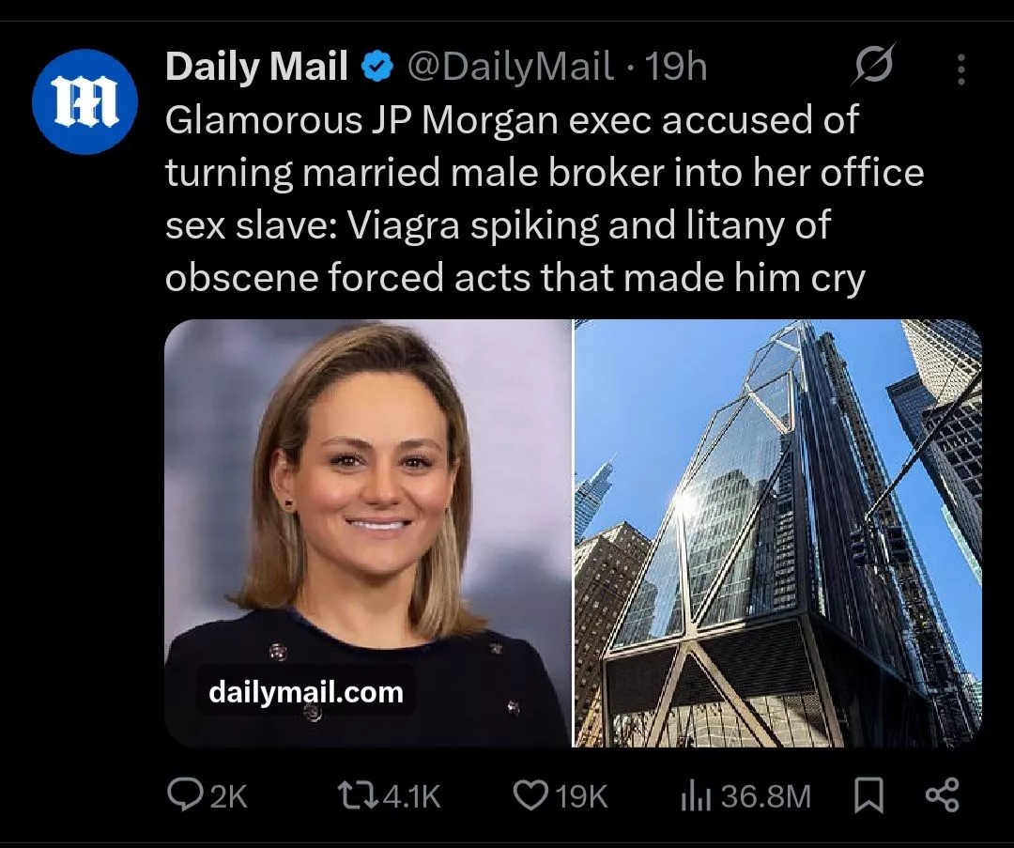Open Grok explain icon beside timestamp
The height and width of the screenshot is (848, 1014).
[874, 67]
